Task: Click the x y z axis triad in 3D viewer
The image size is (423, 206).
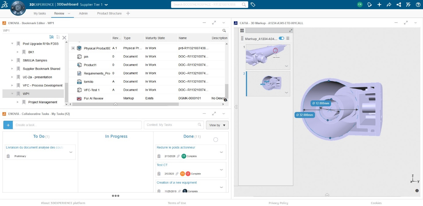Action: [x=415, y=179]
